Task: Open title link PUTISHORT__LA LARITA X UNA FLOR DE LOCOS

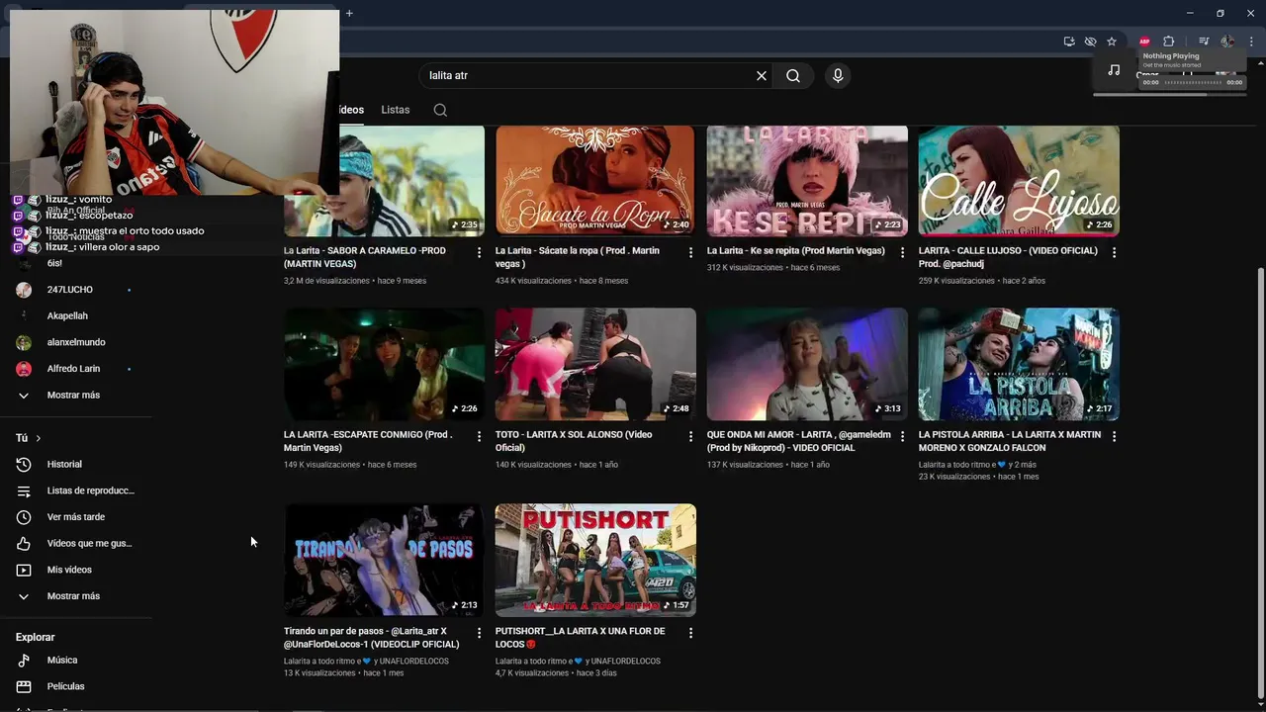Action: point(581,637)
